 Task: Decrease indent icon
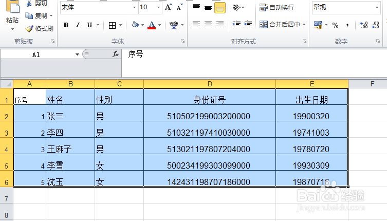[236, 25]
